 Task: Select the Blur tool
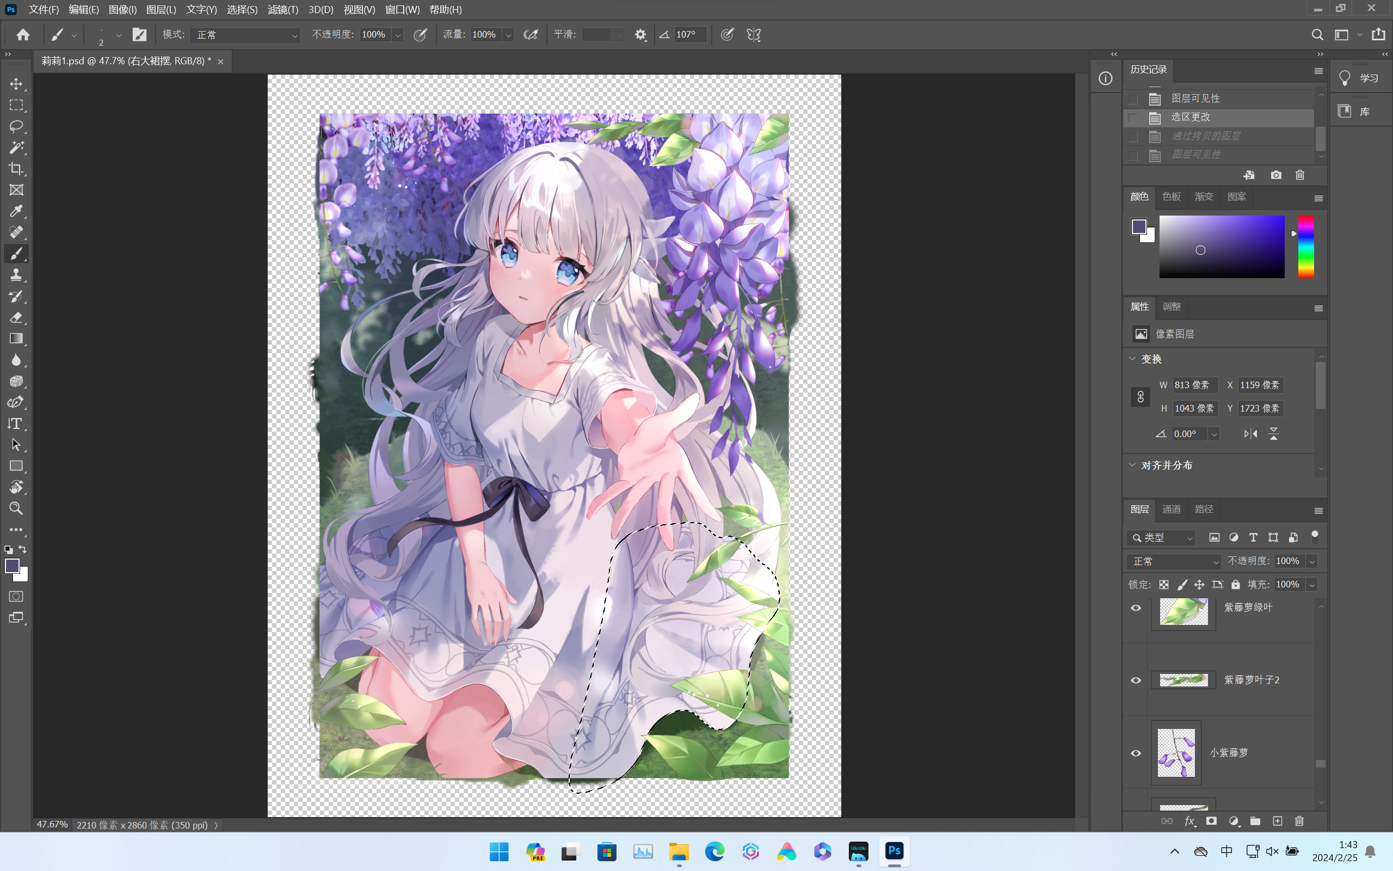[16, 360]
